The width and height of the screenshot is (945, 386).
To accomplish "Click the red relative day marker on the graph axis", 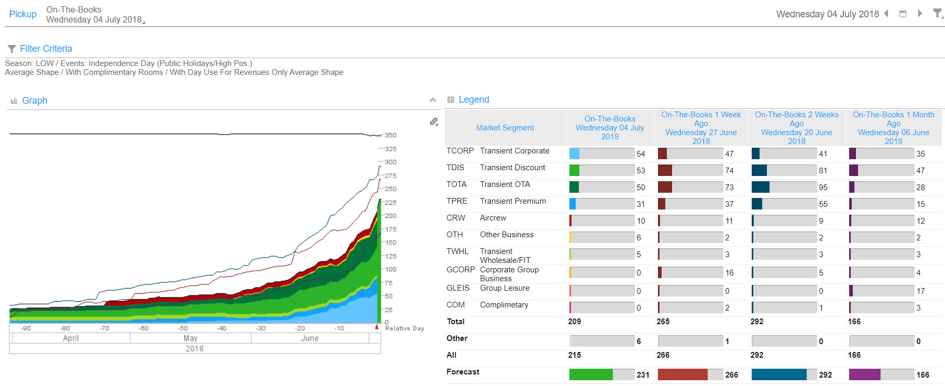I will tap(377, 327).
